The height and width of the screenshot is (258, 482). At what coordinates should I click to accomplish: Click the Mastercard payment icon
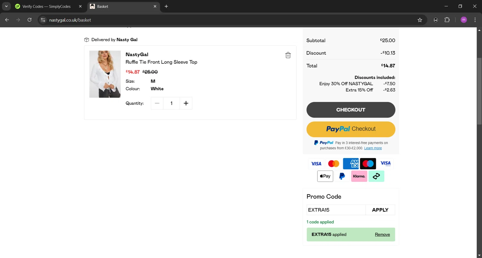(x=334, y=164)
